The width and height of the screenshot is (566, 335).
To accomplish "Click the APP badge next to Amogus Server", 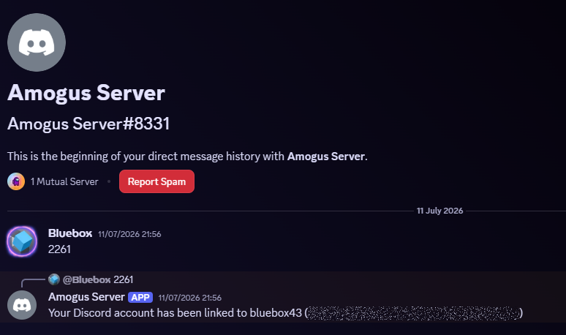I will pyautogui.click(x=140, y=298).
